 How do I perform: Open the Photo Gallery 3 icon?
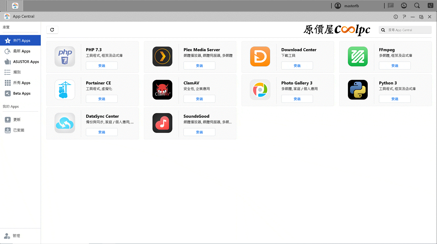coord(260,90)
